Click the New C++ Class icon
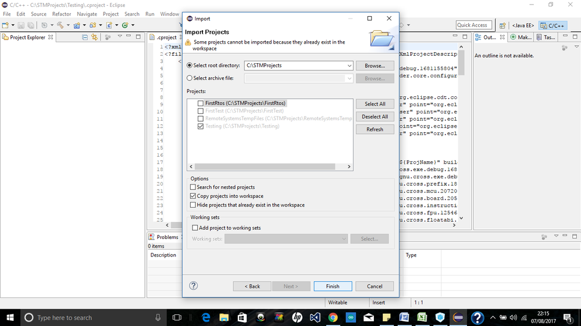Viewport: 581px width, 326px height. [x=125, y=25]
